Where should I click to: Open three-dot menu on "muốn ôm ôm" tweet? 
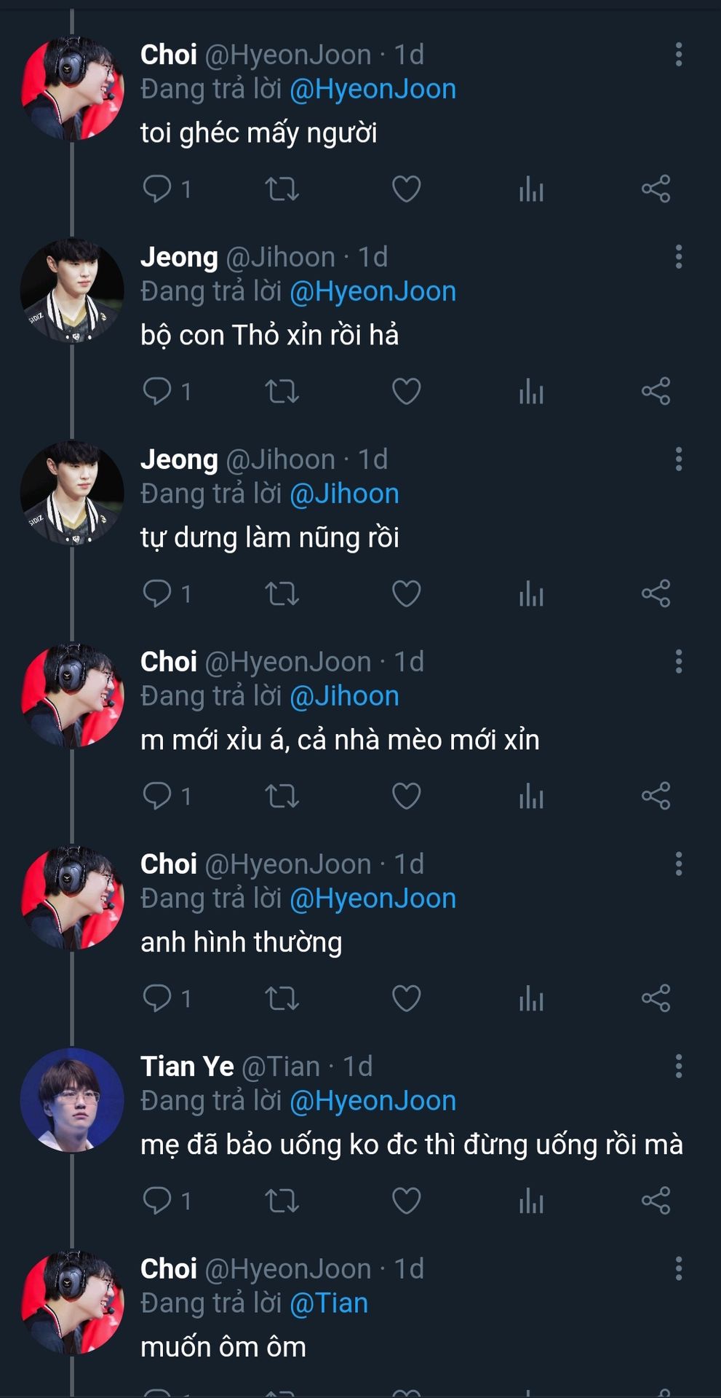tap(678, 1269)
